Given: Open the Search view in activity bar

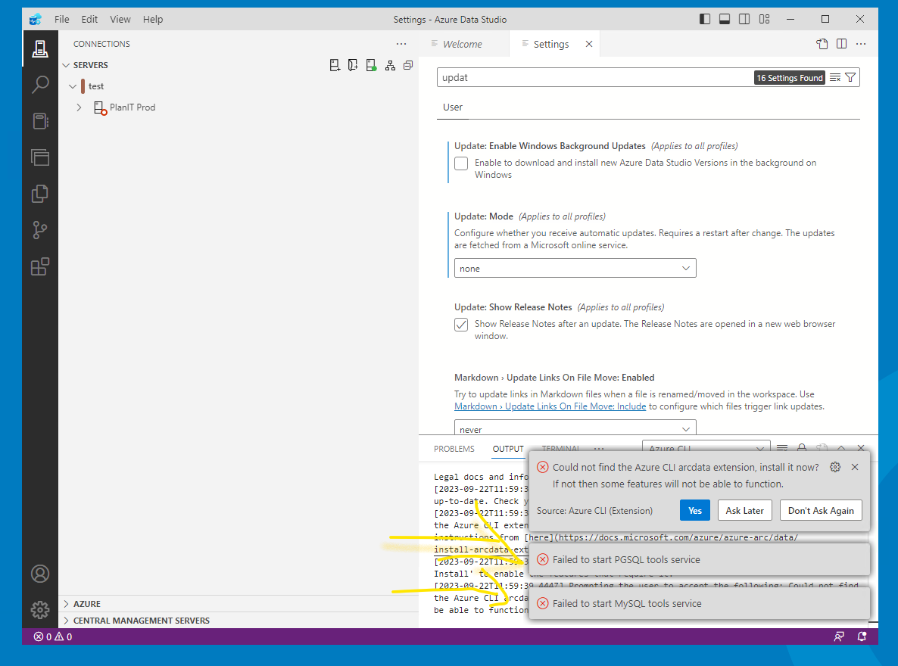Looking at the screenshot, I should coord(40,85).
